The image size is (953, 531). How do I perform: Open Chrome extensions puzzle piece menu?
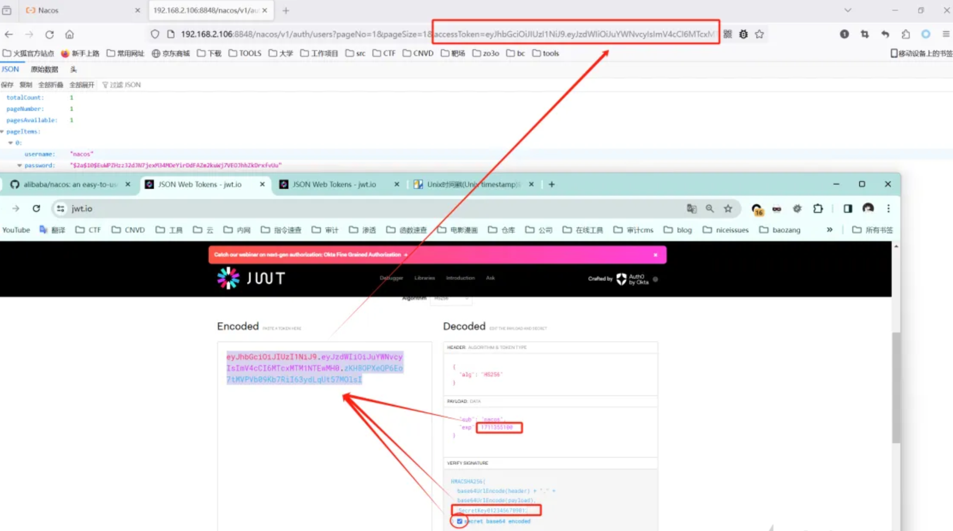click(818, 209)
